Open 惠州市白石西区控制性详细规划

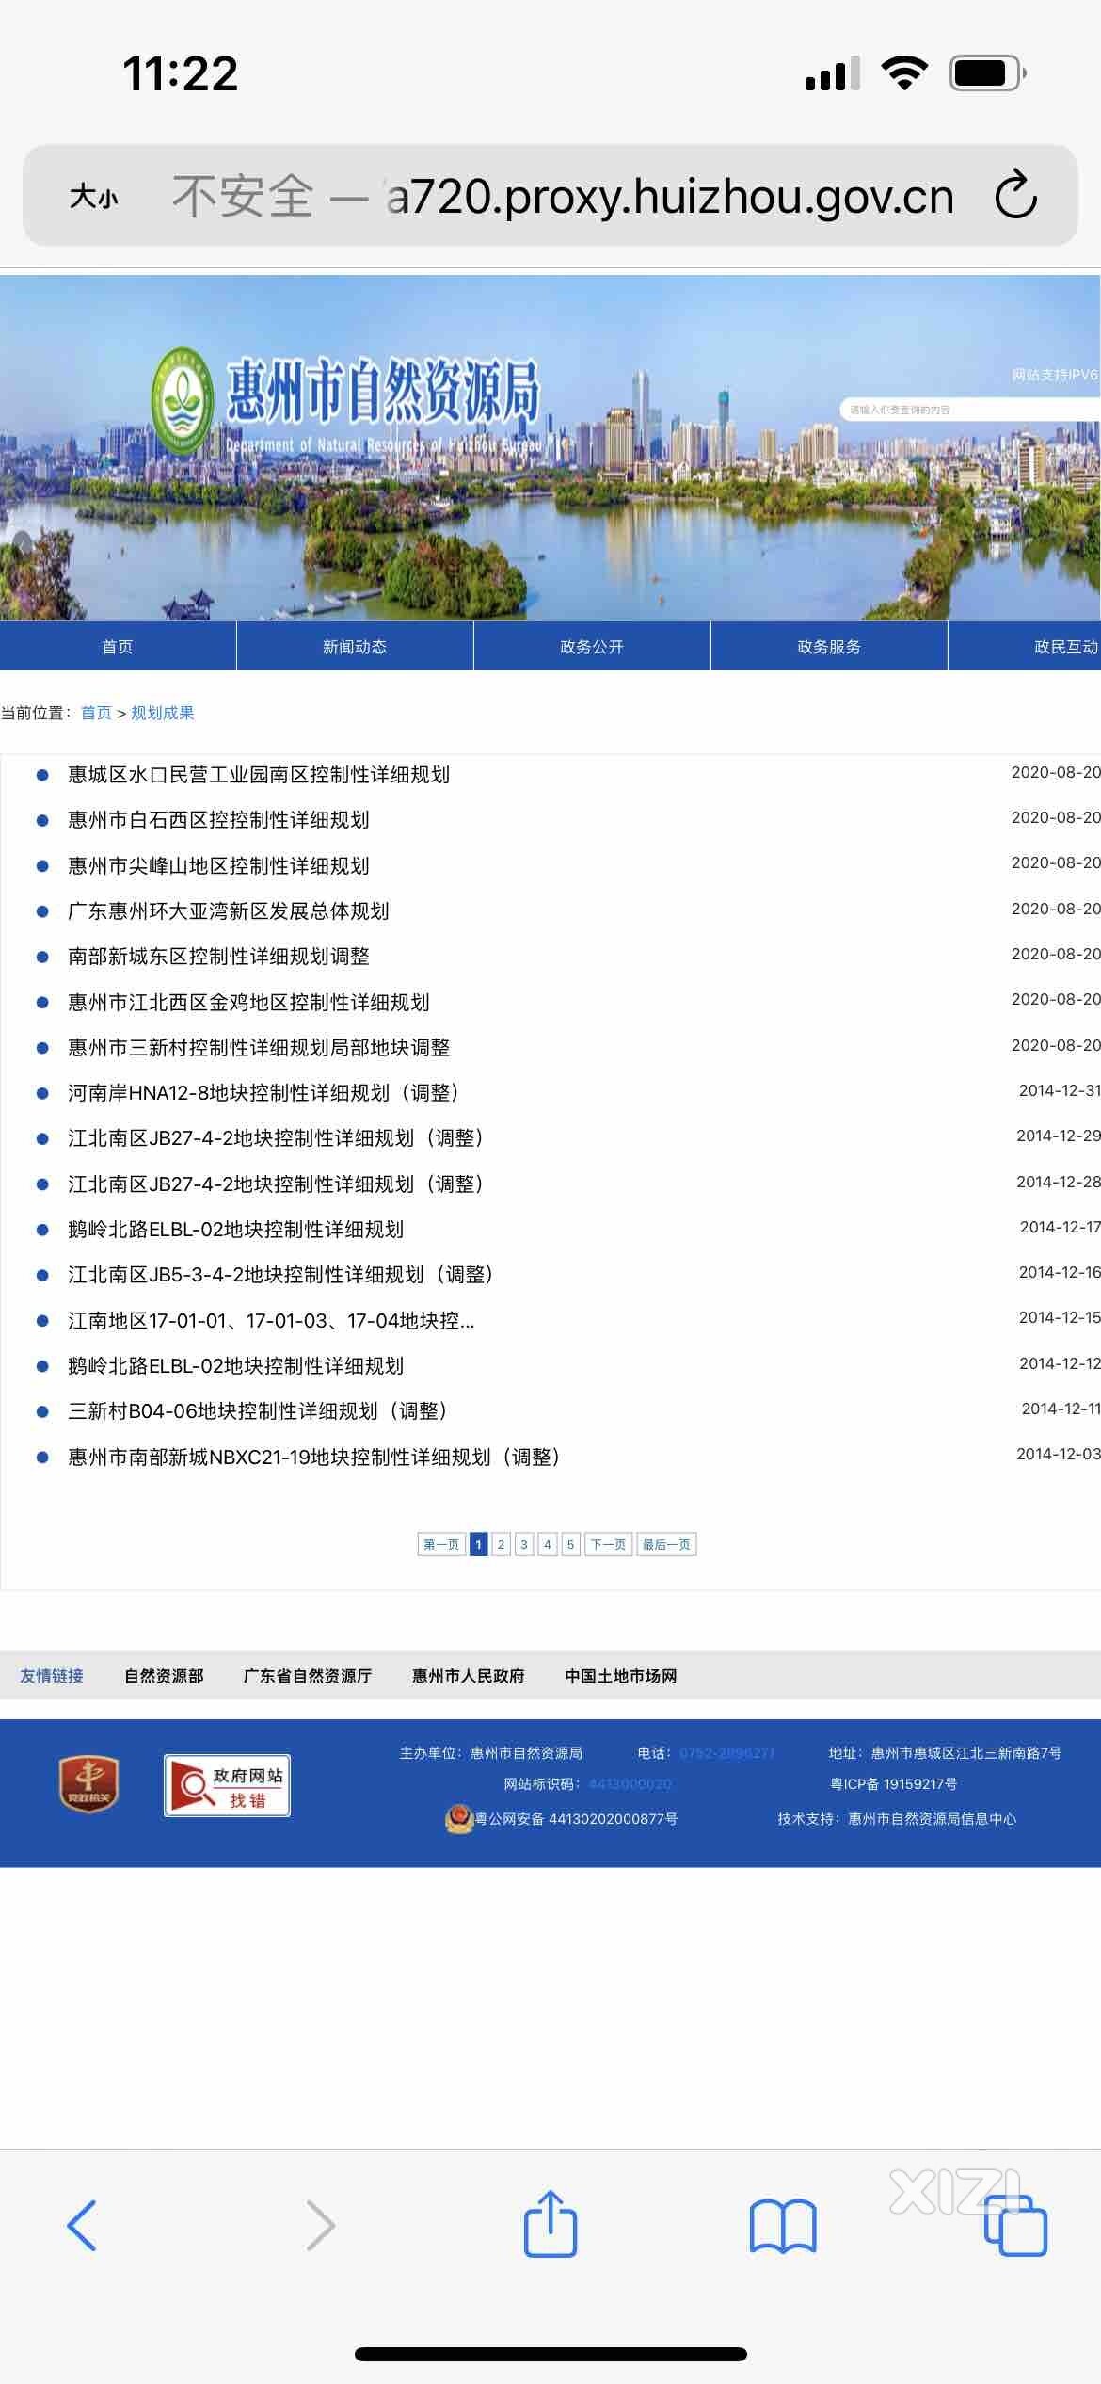tap(218, 819)
